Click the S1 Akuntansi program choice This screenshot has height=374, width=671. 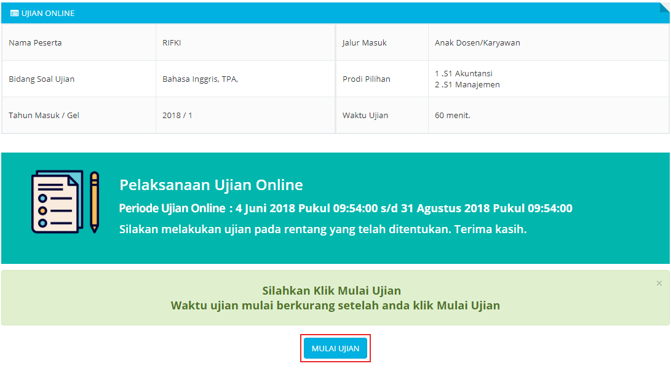coord(464,73)
